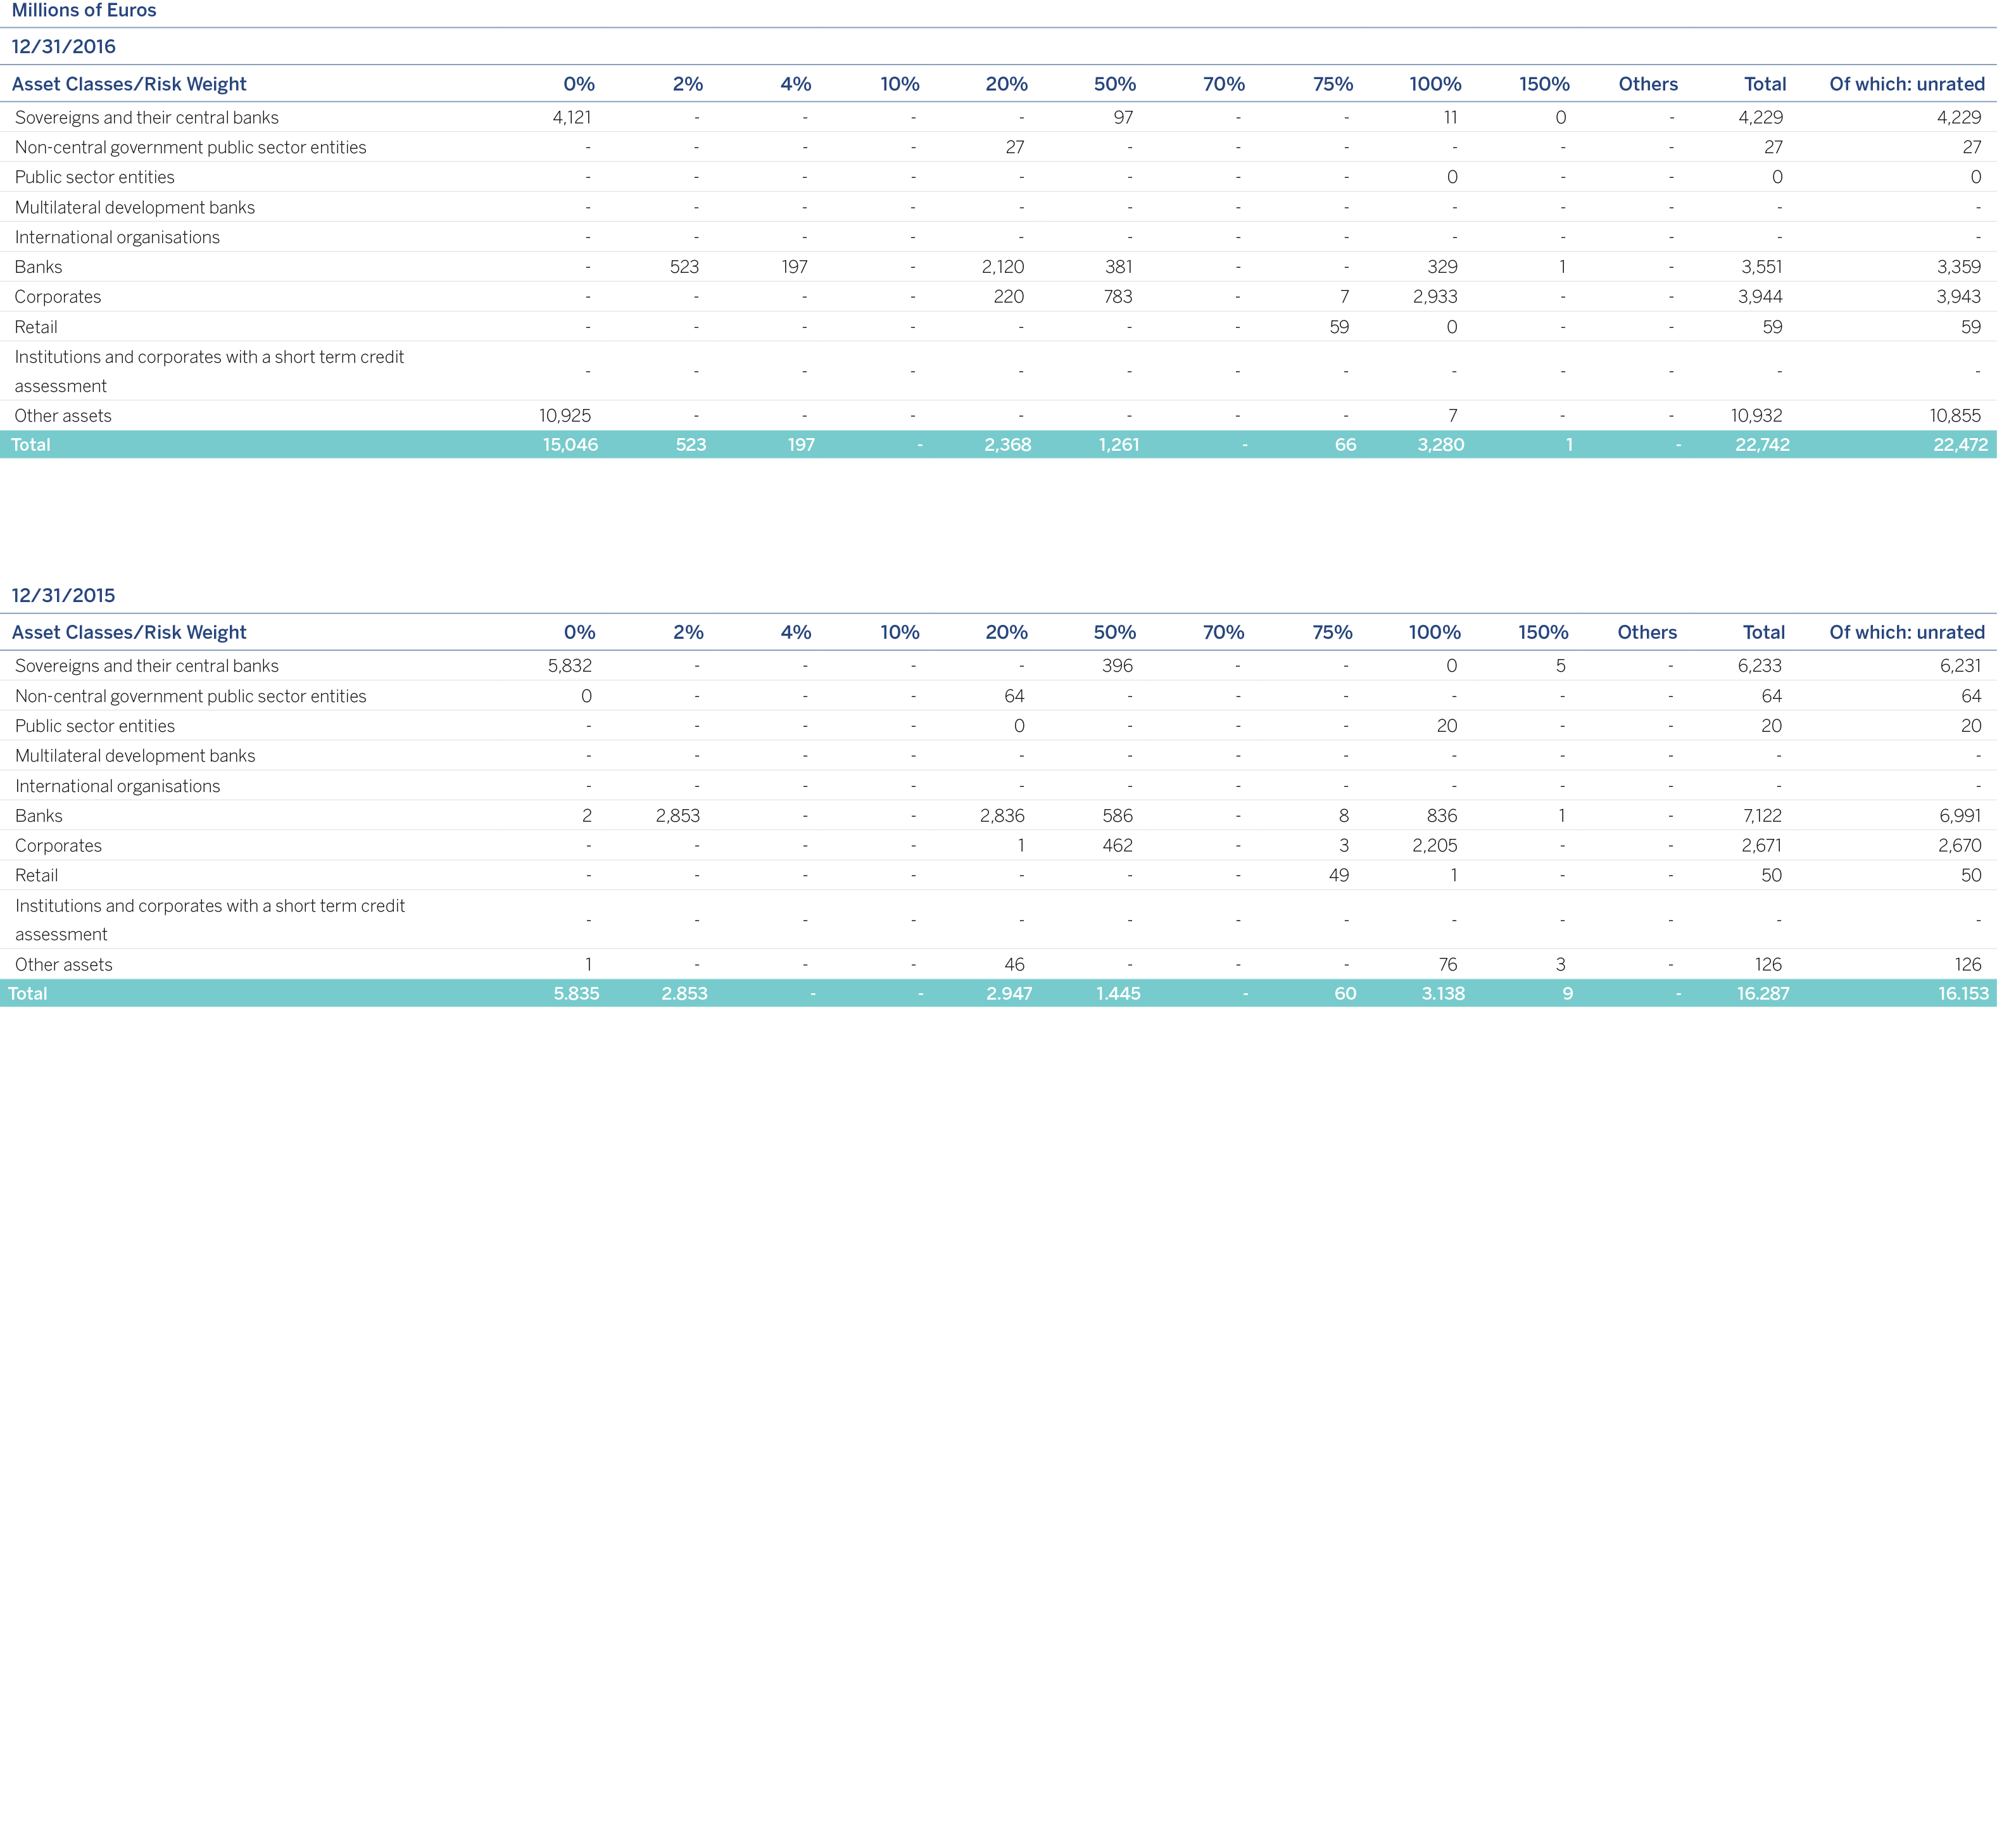The height and width of the screenshot is (1848, 1997).
Task: Click the Banks value 329
Action: tap(1443, 268)
